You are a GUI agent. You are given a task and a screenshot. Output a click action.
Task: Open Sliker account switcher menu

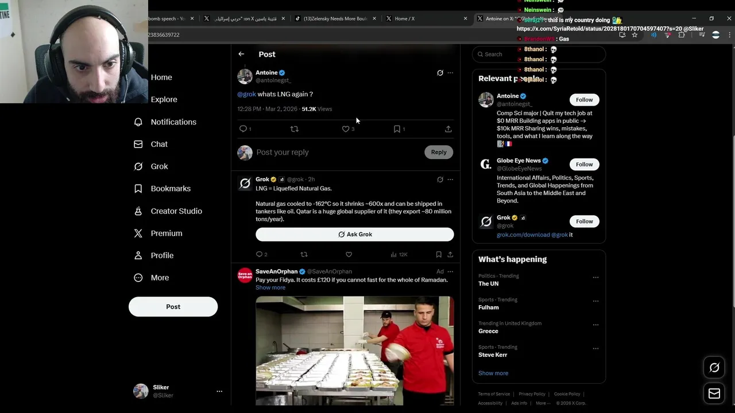coord(177,391)
